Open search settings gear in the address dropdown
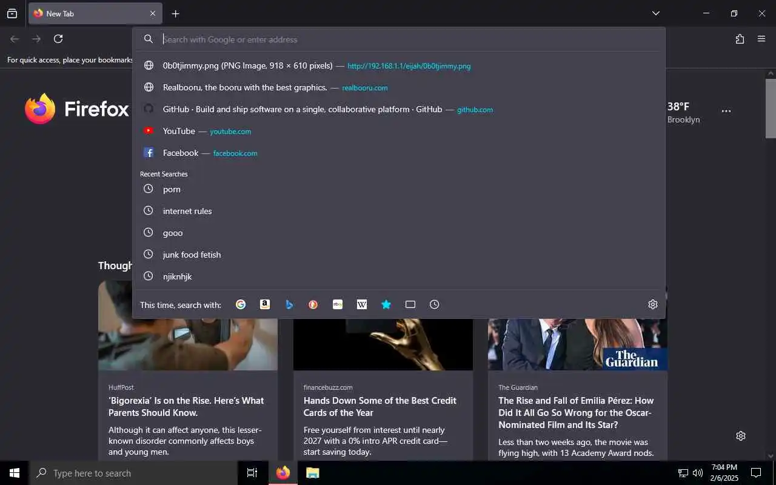The width and height of the screenshot is (776, 485). coord(653,304)
